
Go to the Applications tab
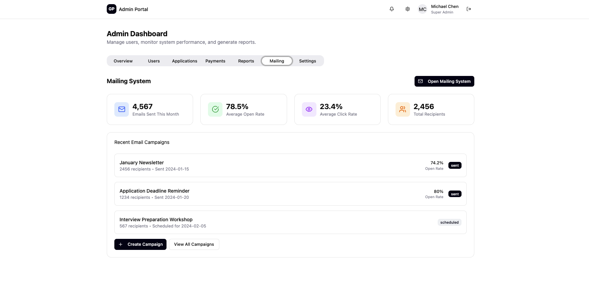(x=184, y=61)
